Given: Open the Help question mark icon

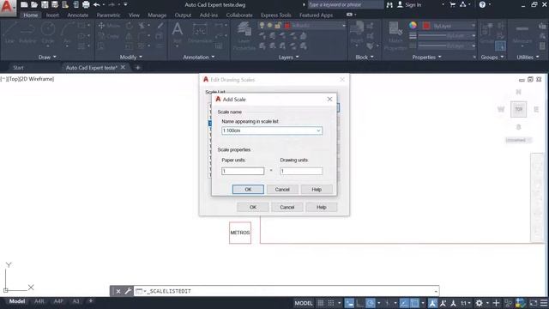Looking at the screenshot, I should tap(482, 4).
